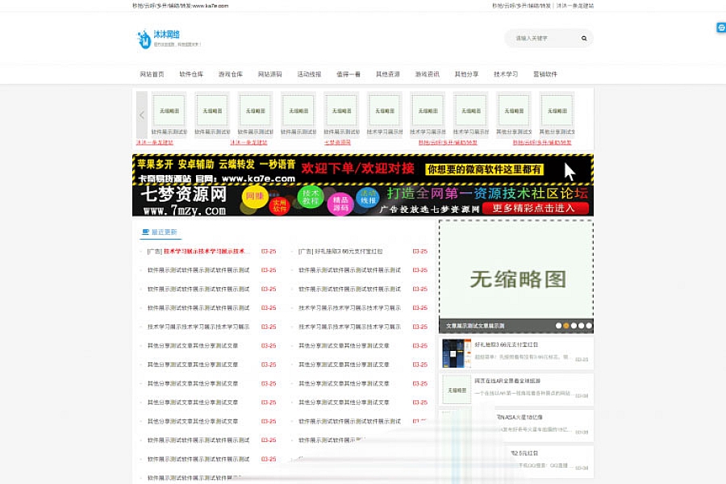Select the fourth slideshow dot

pos(581,326)
